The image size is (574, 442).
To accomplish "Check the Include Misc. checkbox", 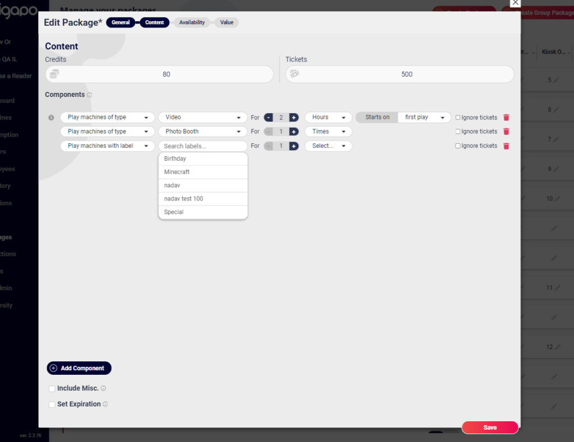I will [52, 388].
